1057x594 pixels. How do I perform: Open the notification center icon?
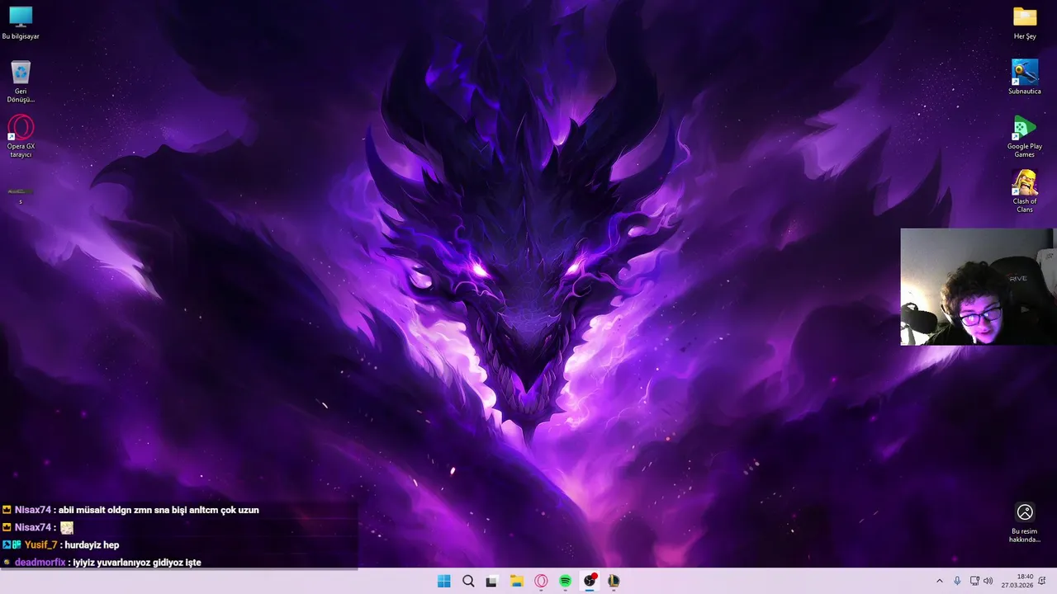pyautogui.click(x=1042, y=581)
